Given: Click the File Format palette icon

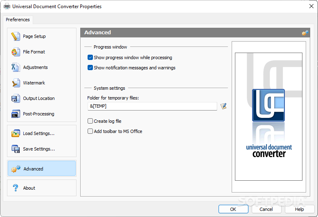Looking at the screenshot, I should (16, 52).
